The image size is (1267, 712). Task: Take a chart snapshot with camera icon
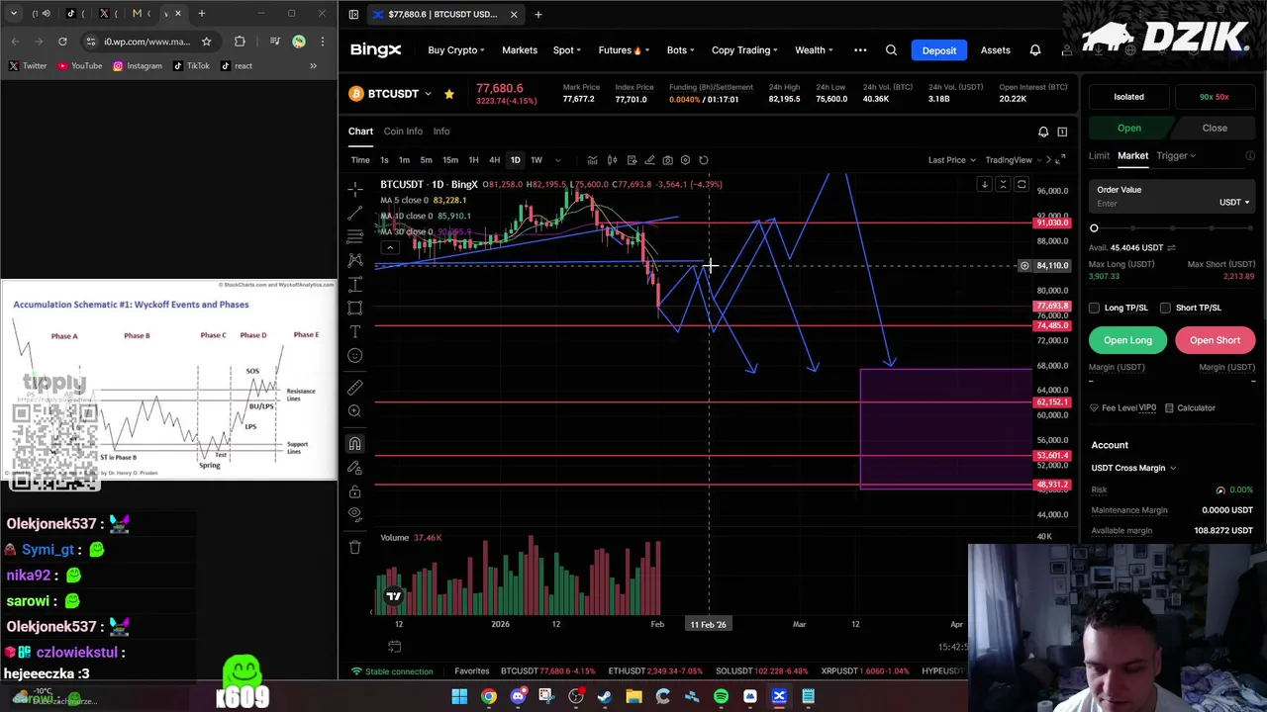coord(667,160)
